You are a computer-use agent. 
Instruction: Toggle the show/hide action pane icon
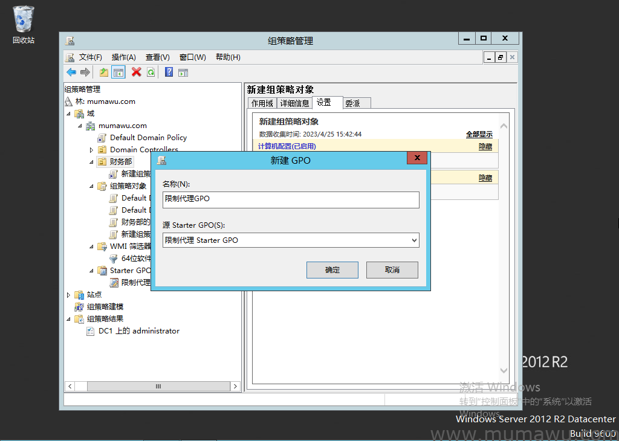pyautogui.click(x=183, y=72)
